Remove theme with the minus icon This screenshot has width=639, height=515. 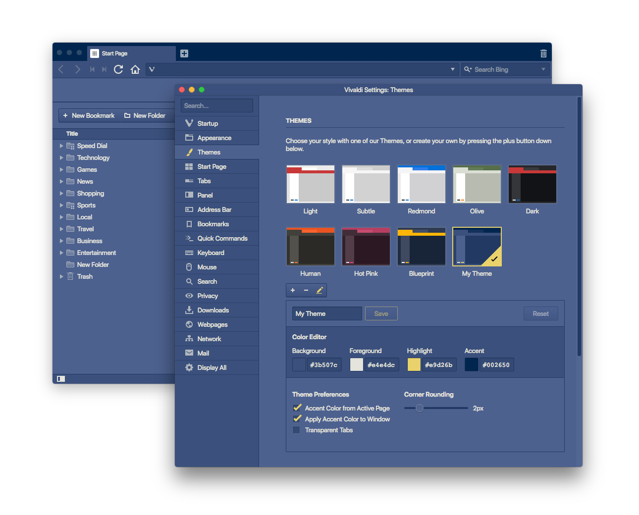point(306,290)
